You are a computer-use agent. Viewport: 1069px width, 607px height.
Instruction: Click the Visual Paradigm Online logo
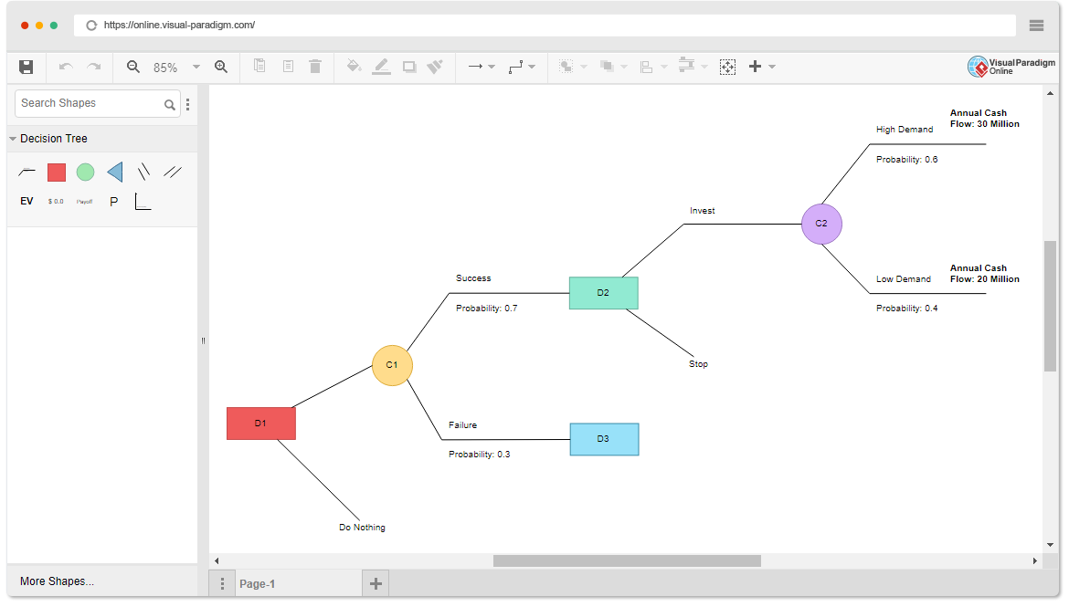pyautogui.click(x=1011, y=67)
